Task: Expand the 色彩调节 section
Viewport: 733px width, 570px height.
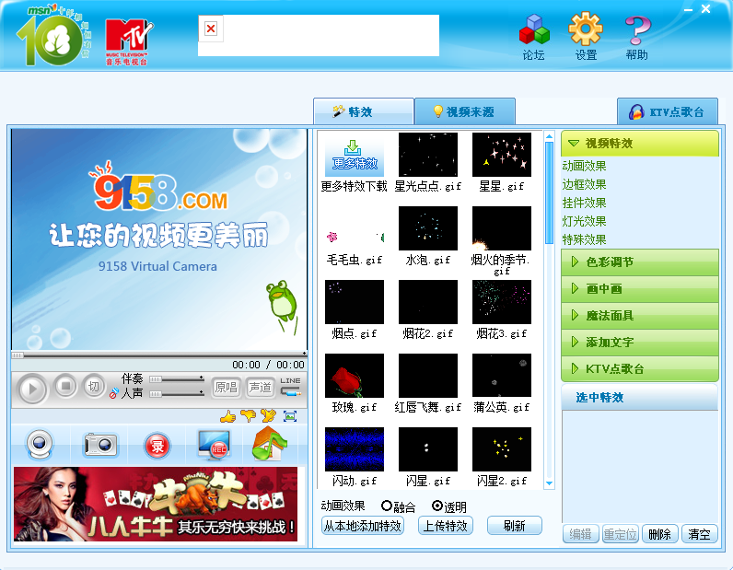Action: click(639, 262)
